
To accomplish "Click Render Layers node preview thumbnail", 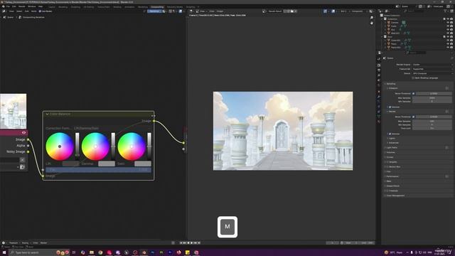I will click(x=13, y=111).
